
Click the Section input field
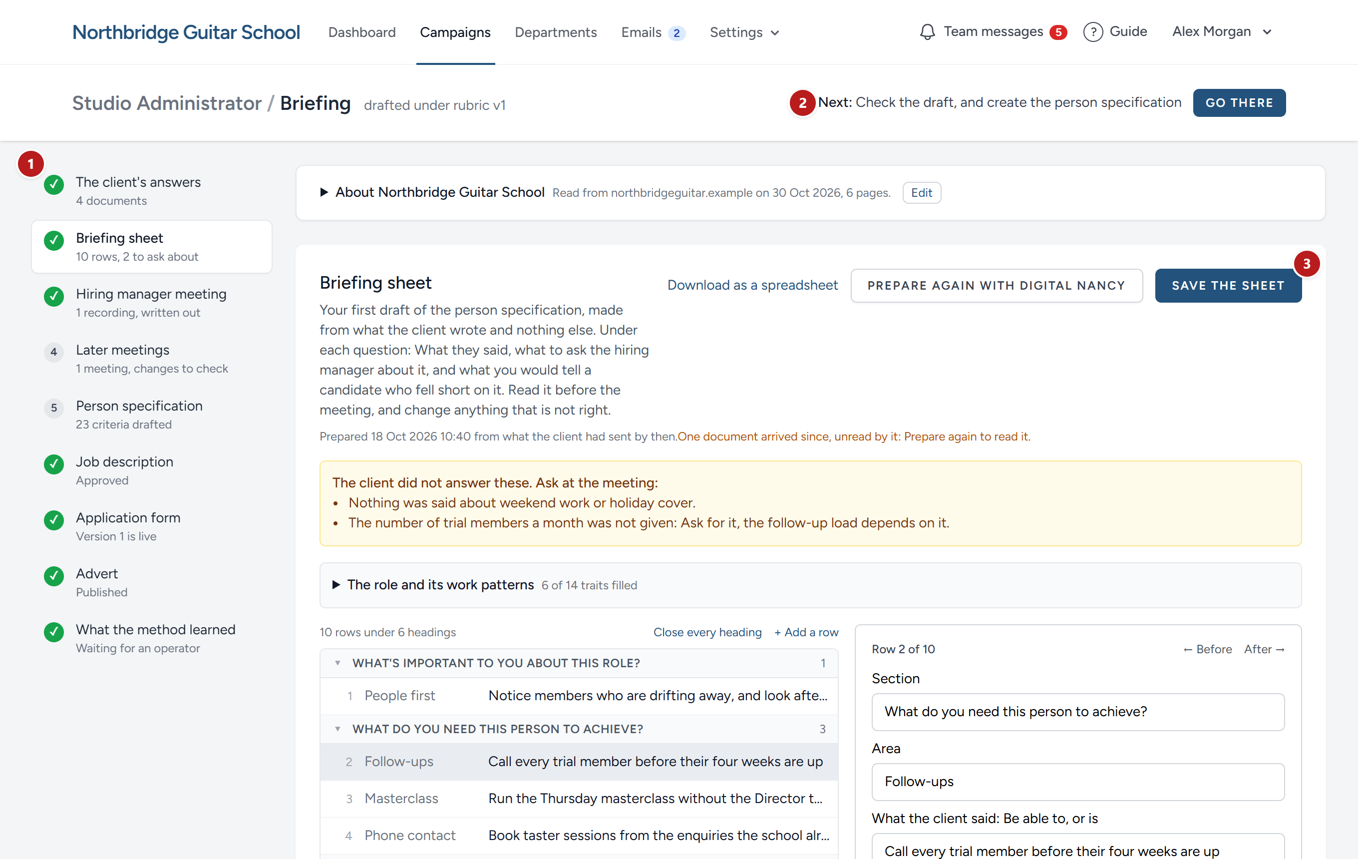pos(1078,712)
